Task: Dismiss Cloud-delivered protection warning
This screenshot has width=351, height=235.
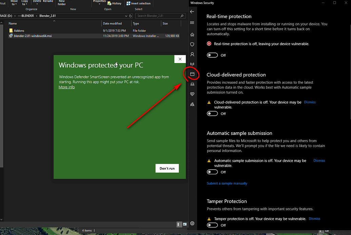Action: pos(310,102)
